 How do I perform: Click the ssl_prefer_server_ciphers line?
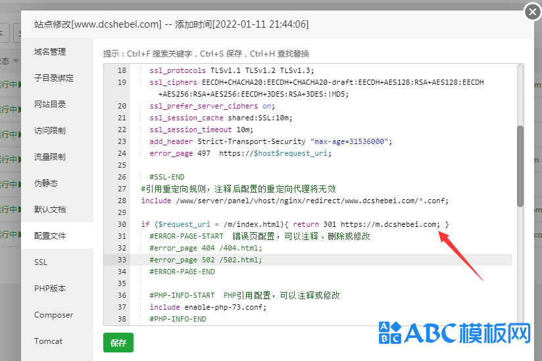(212, 106)
